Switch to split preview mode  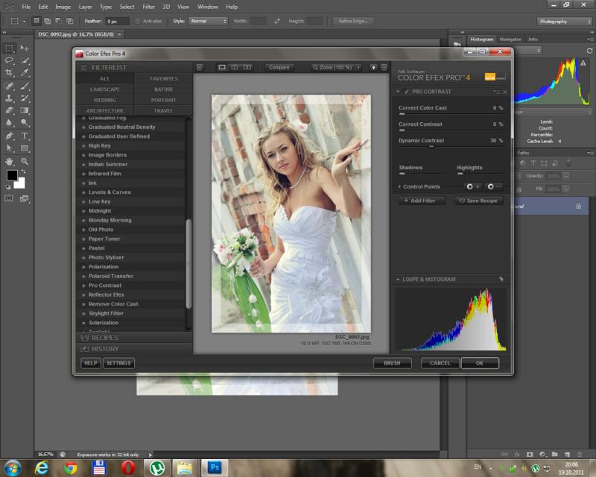[235, 67]
